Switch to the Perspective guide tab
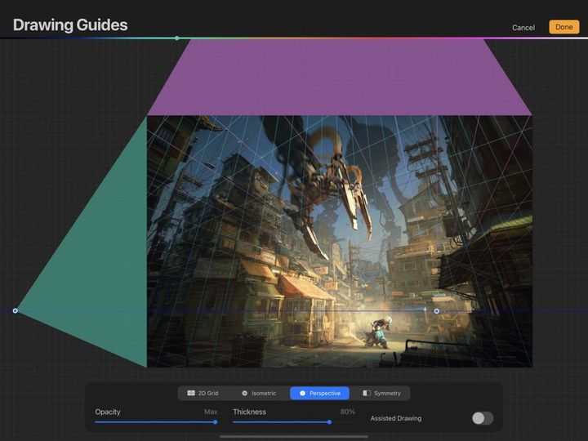This screenshot has width=588, height=441. click(x=319, y=393)
